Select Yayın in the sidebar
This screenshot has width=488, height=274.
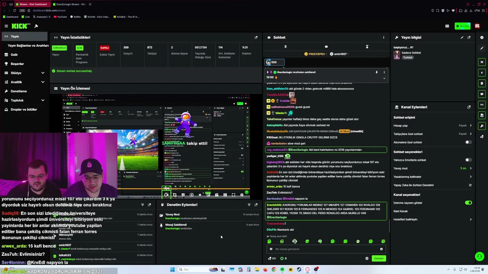(25, 37)
